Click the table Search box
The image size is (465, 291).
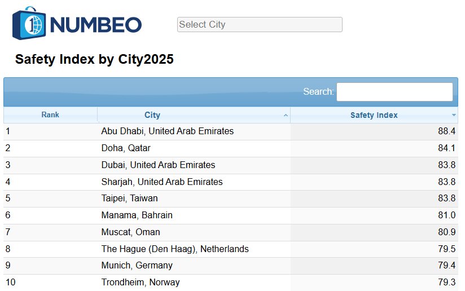pos(394,92)
